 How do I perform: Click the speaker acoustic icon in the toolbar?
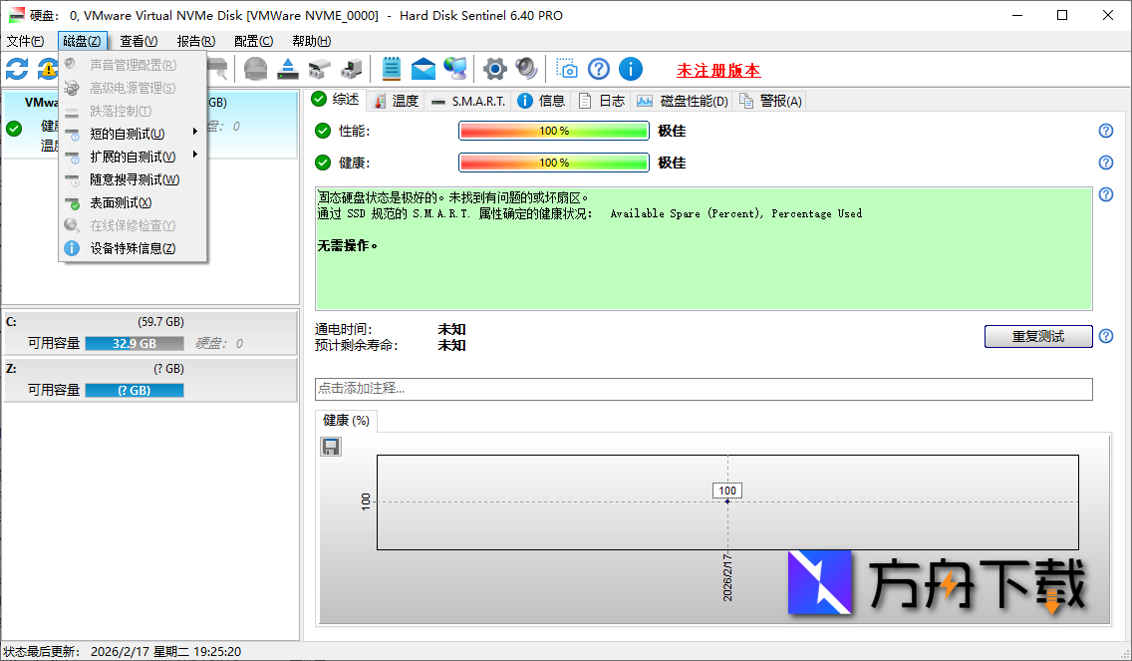(525, 68)
